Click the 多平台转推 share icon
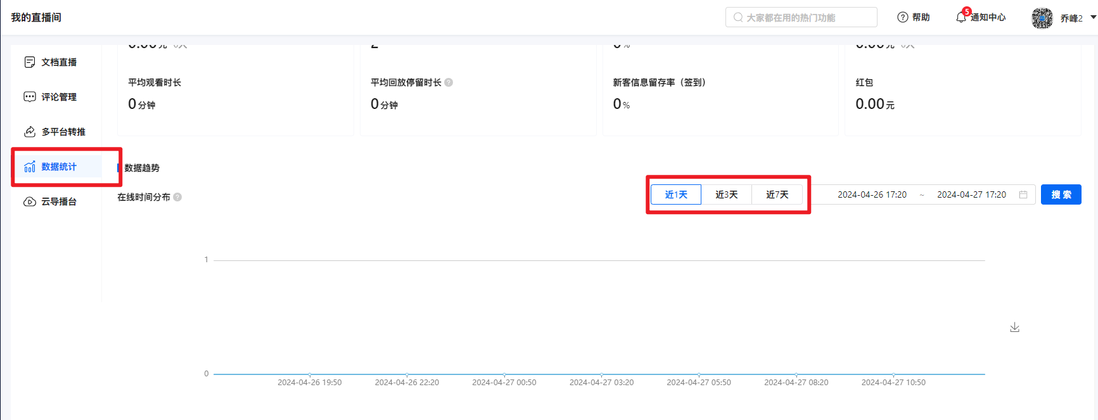Viewport: 1098px width, 420px height. [29, 132]
